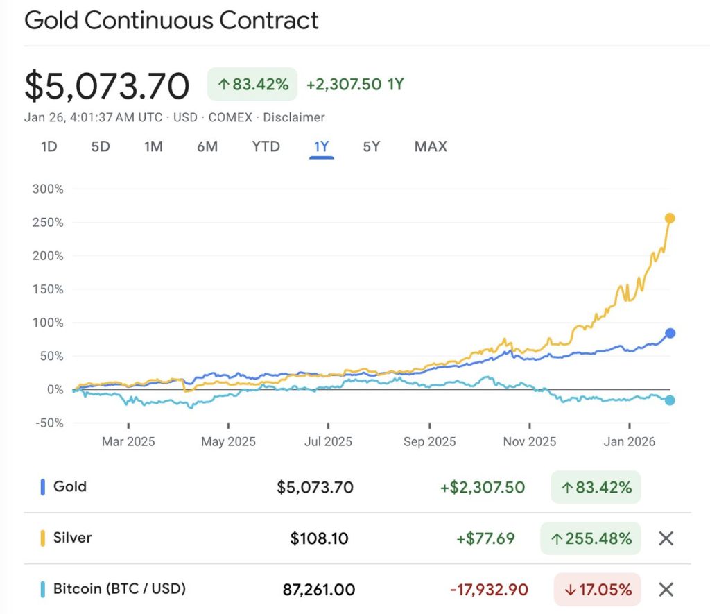Switch to the YTD view
This screenshot has height=614, width=710.
coord(265,146)
